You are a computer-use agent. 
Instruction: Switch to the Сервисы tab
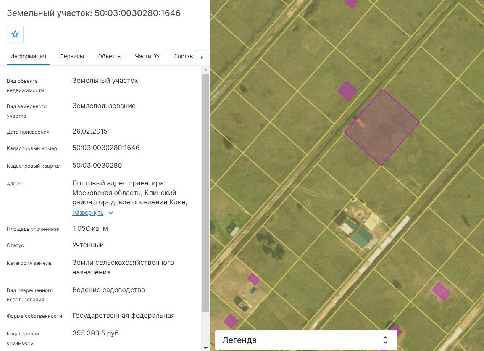[71, 56]
